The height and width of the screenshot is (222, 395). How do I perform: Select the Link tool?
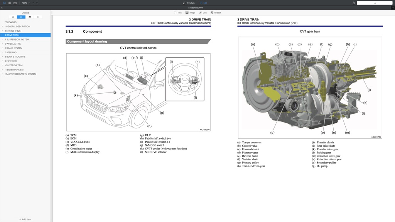click(203, 13)
